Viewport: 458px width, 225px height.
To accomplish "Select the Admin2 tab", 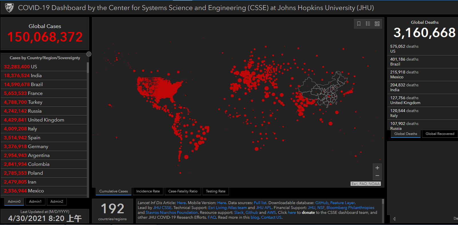I will [57, 202].
